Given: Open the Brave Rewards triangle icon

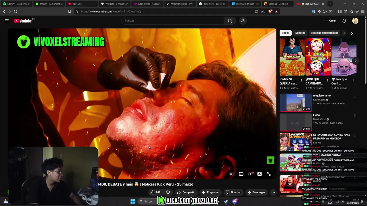Looking at the screenshot, I should tap(276, 11).
